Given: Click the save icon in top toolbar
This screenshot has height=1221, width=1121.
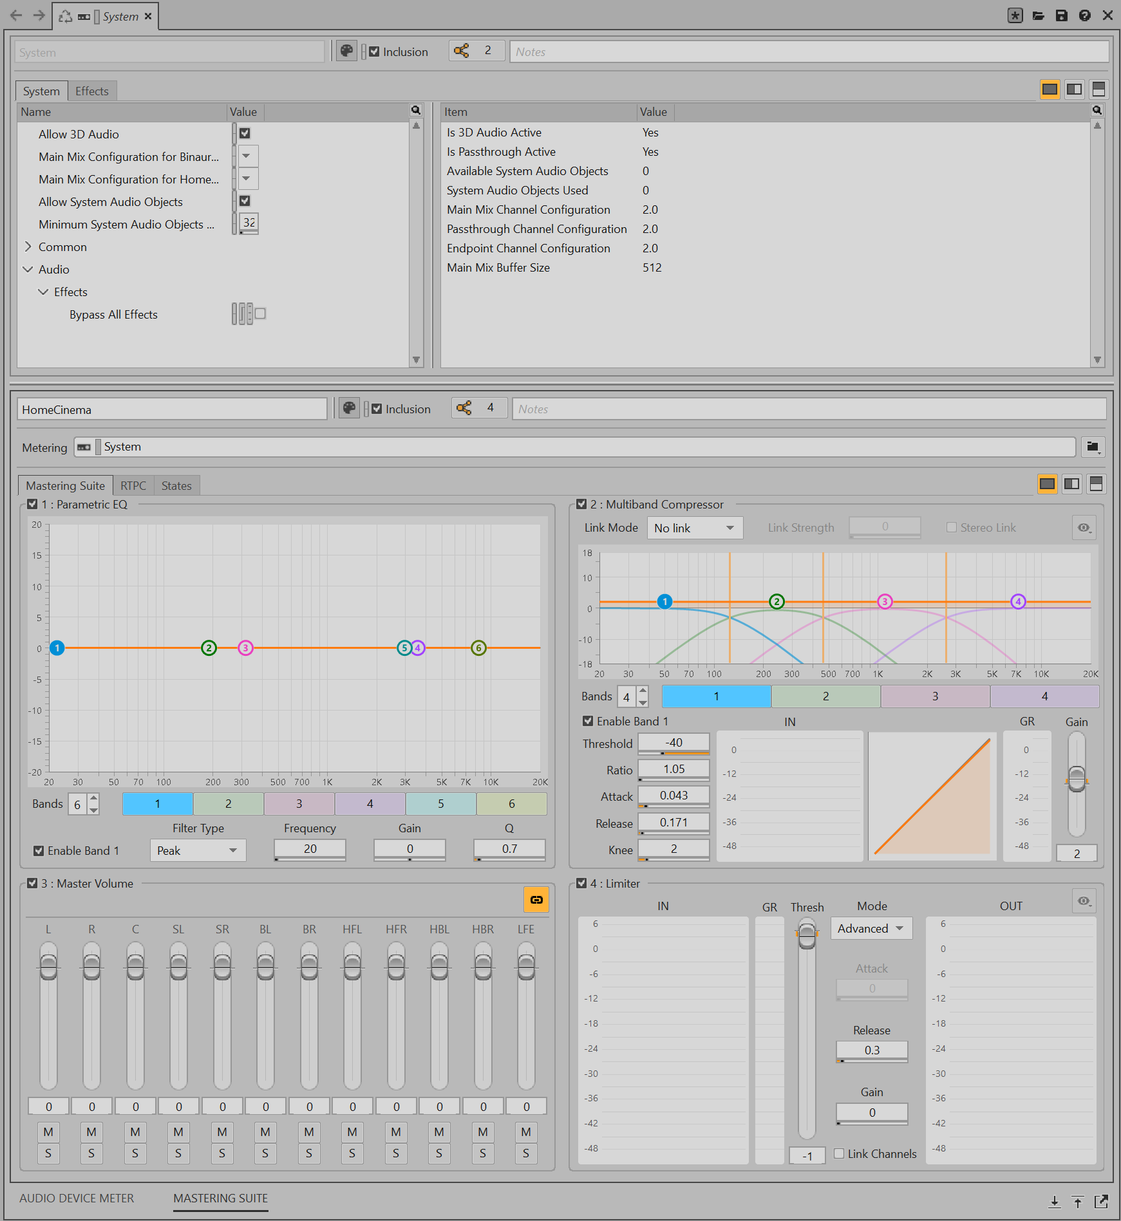Looking at the screenshot, I should [x=1062, y=15].
